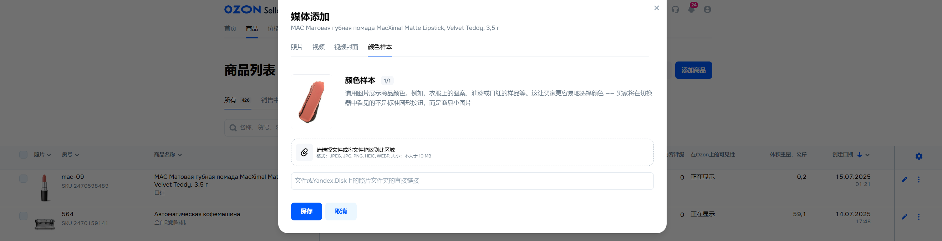Click the paperclip attach file icon
Viewport: 942px width, 241px height.
pos(304,152)
